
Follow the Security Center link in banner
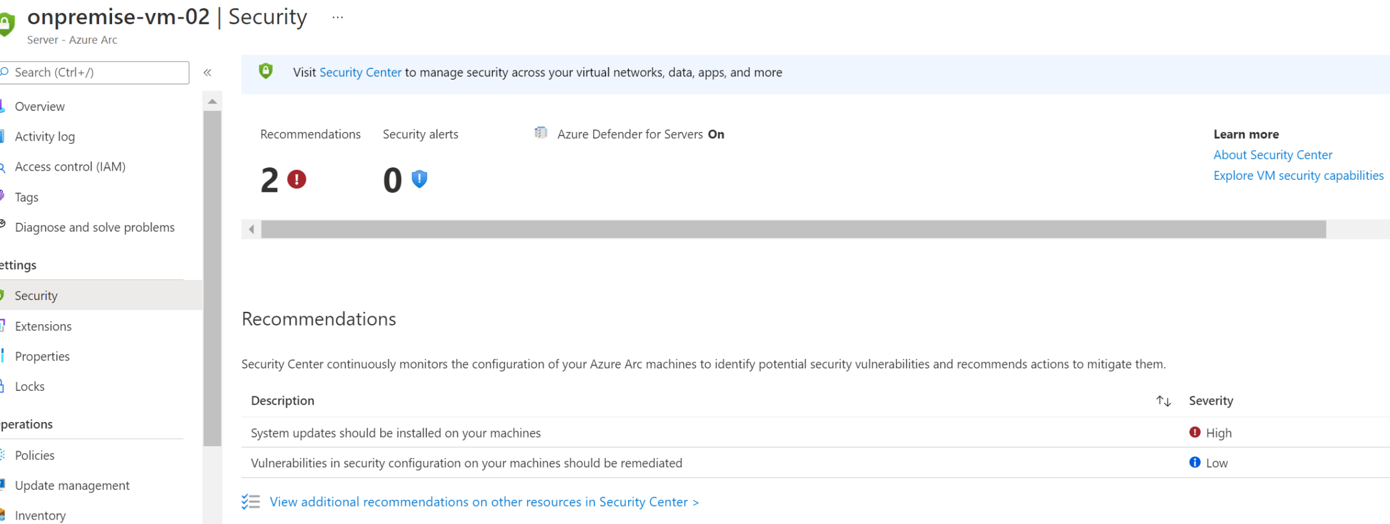[x=361, y=72]
